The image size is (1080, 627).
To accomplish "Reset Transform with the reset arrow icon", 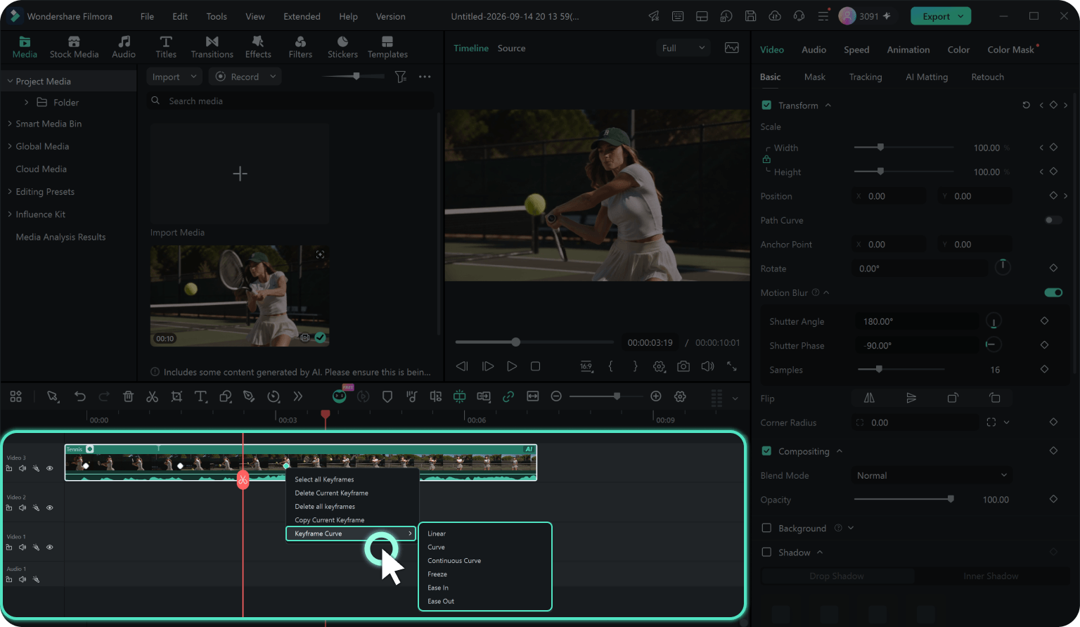I will pos(1027,105).
